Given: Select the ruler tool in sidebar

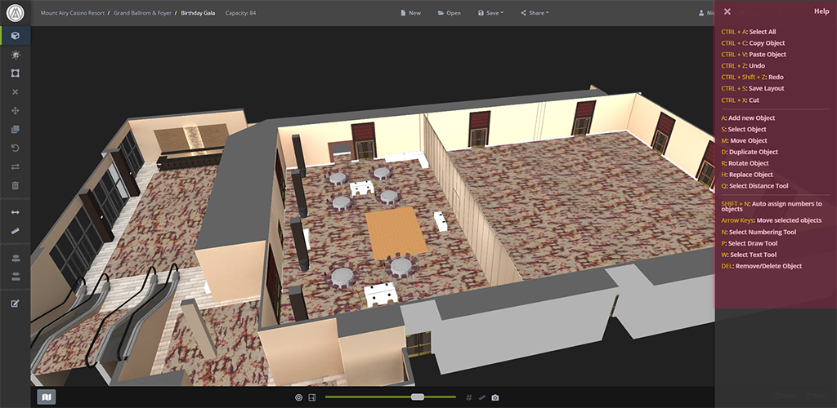Looking at the screenshot, I should [16, 231].
